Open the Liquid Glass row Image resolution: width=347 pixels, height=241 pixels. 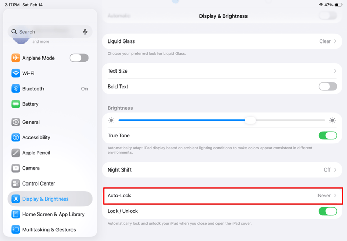point(222,41)
